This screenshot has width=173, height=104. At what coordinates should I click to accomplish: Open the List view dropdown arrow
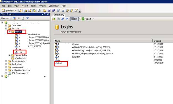click(80, 19)
